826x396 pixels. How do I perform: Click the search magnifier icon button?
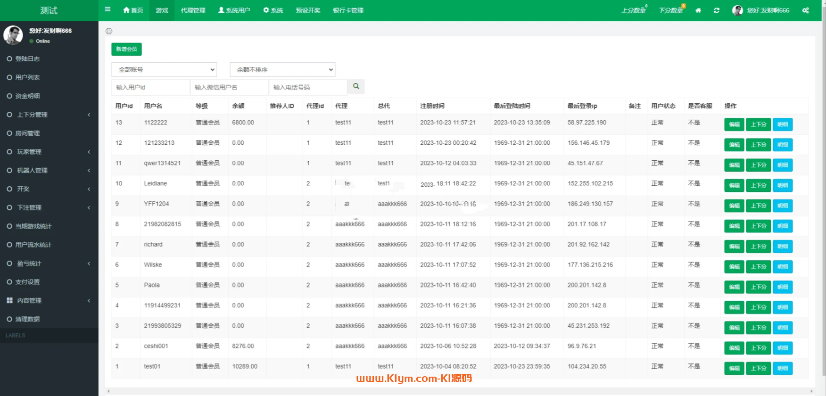356,86
